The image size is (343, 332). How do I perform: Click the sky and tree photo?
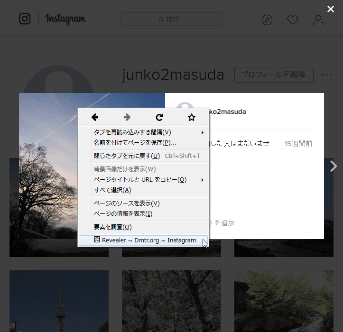point(48,166)
